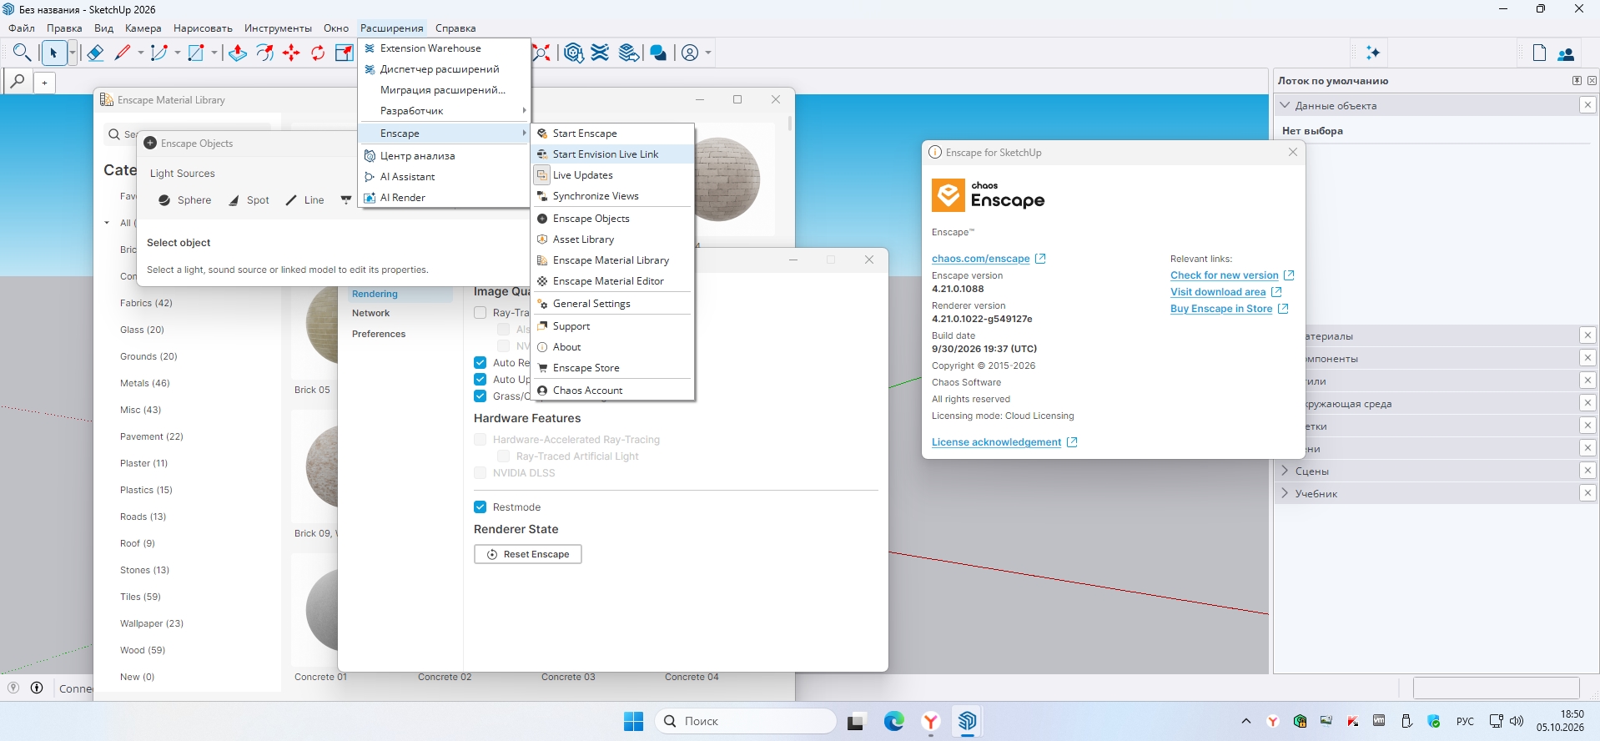Select the arrow Select tool
The image size is (1600, 741).
(x=53, y=53)
